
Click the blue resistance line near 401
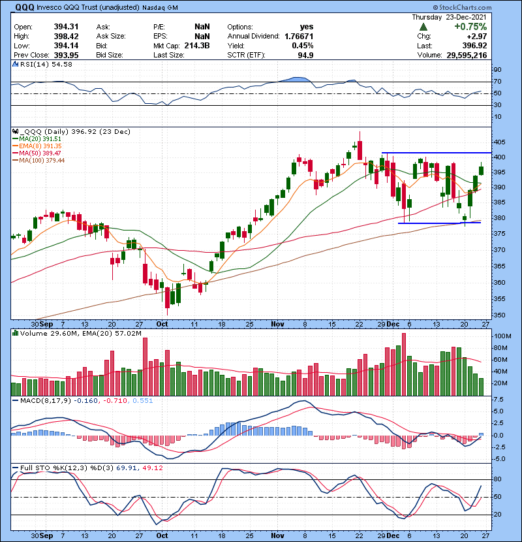click(437, 153)
